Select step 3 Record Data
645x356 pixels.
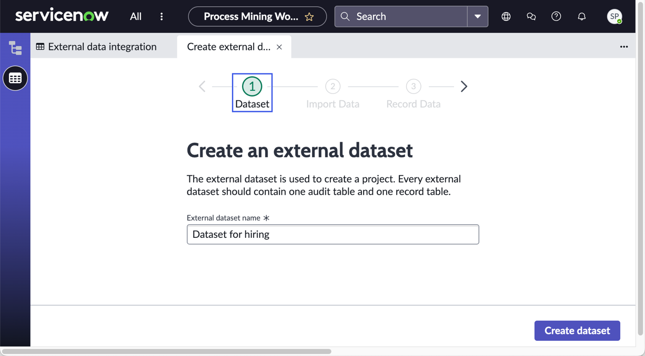tap(414, 93)
